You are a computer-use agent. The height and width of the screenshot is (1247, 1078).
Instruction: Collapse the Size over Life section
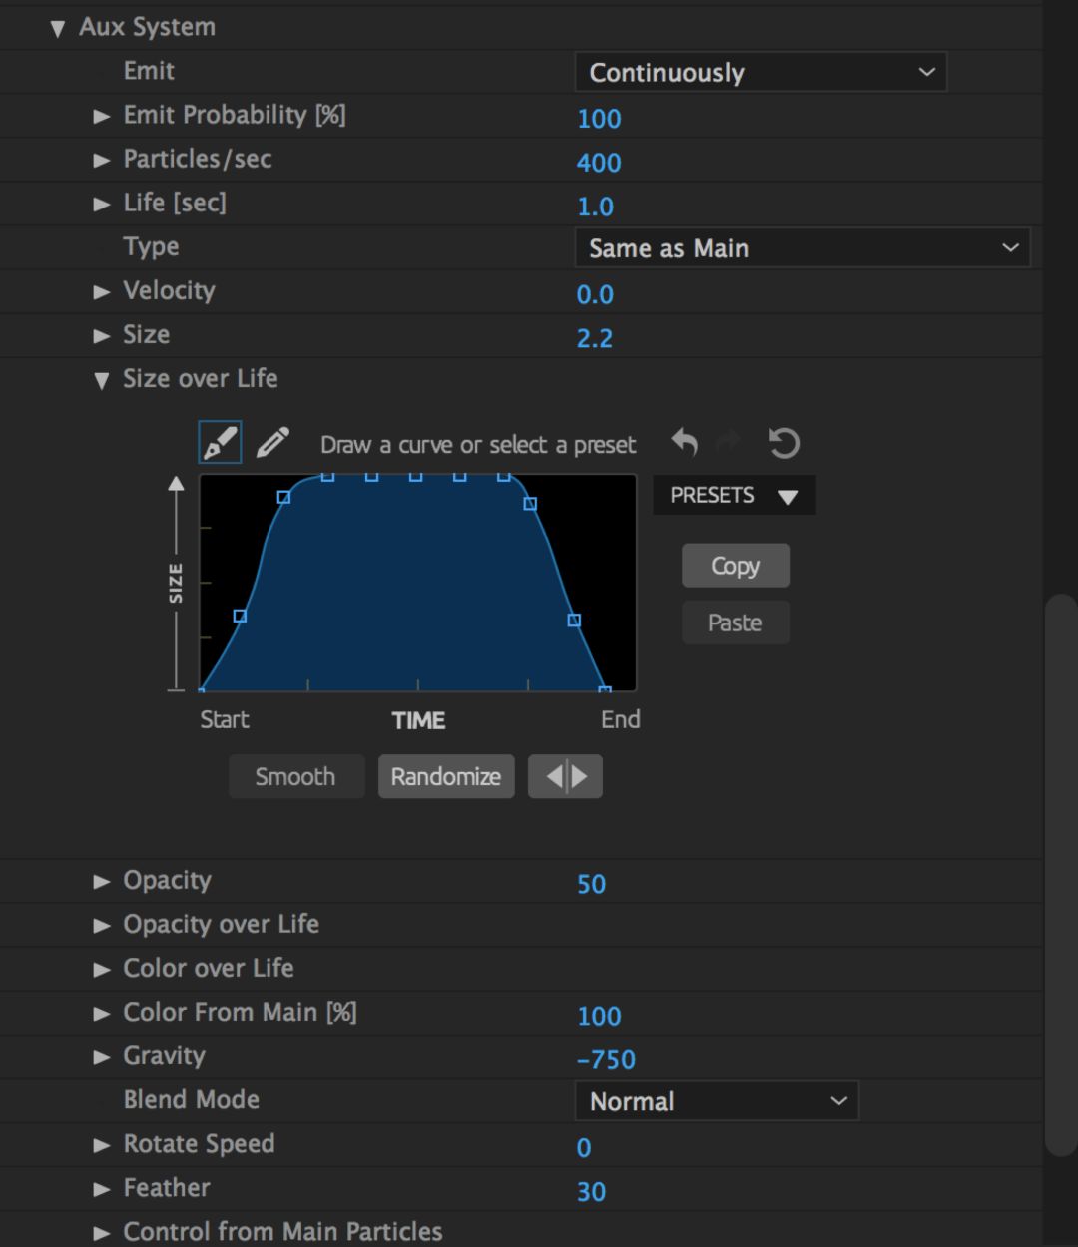pyautogui.click(x=101, y=381)
